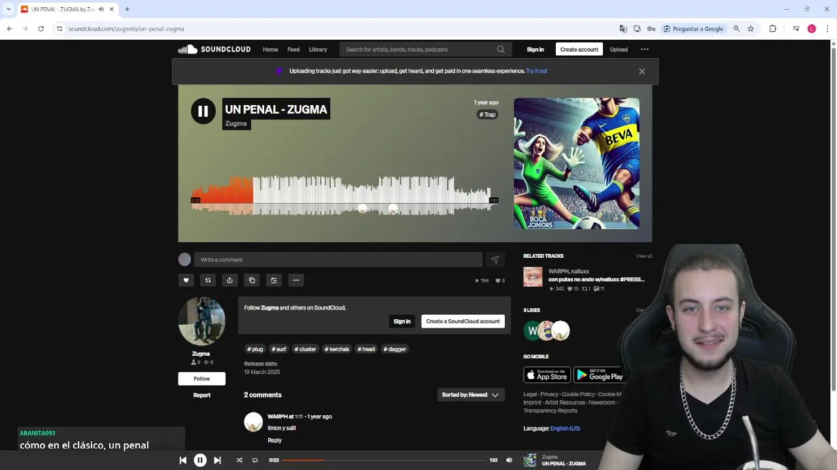Viewport: 837px width, 470px height.
Task: Open the Feed navigation item
Action: point(294,50)
